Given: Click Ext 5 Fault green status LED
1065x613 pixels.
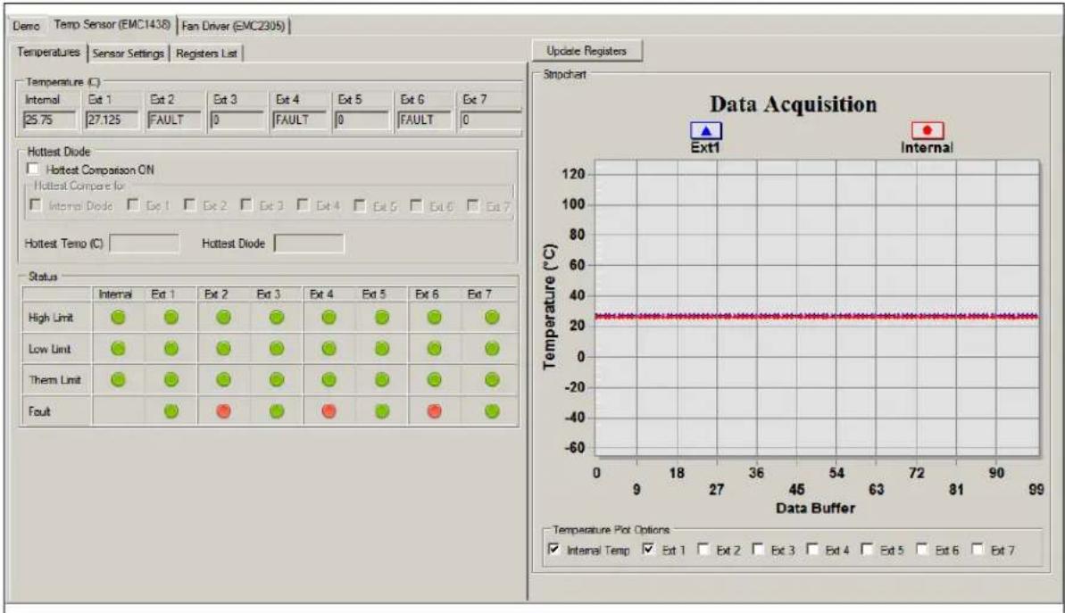Looking at the screenshot, I should tap(382, 410).
